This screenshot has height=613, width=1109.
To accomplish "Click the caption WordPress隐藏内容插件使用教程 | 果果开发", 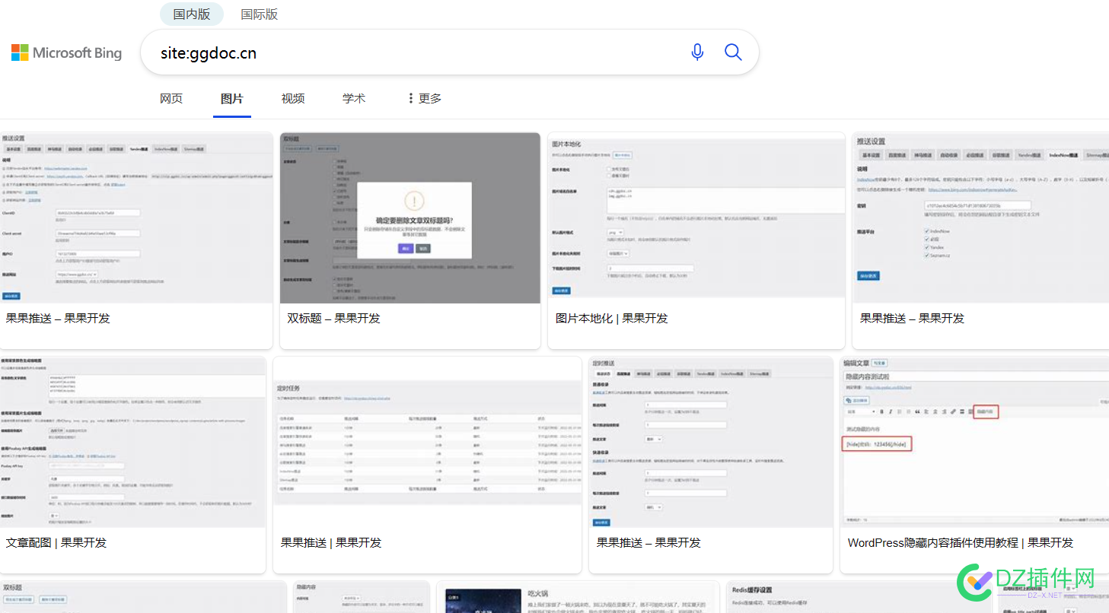I will [961, 542].
